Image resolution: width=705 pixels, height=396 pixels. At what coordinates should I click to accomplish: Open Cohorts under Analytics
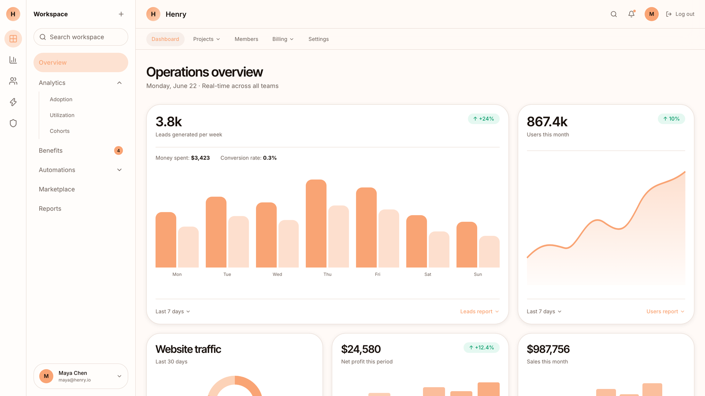(59, 131)
